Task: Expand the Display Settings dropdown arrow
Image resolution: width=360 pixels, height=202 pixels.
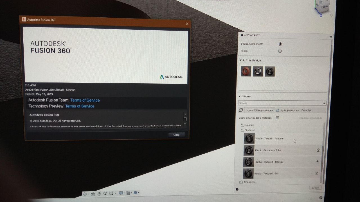Action: [124, 193]
